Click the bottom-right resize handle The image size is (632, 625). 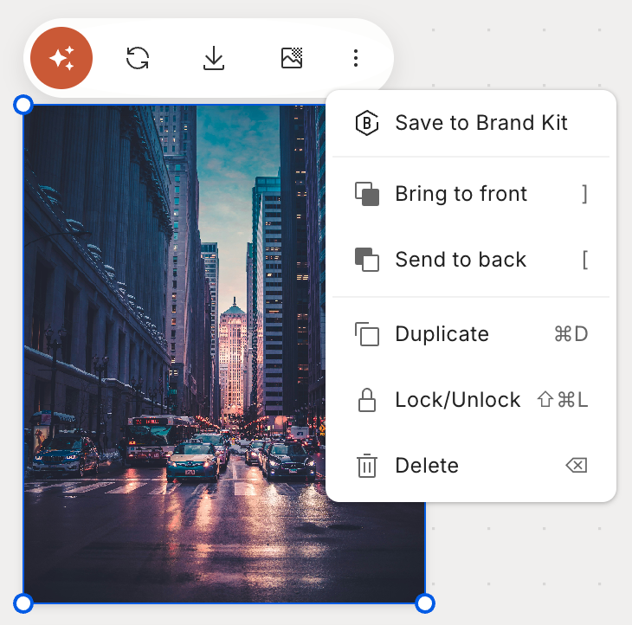[424, 603]
